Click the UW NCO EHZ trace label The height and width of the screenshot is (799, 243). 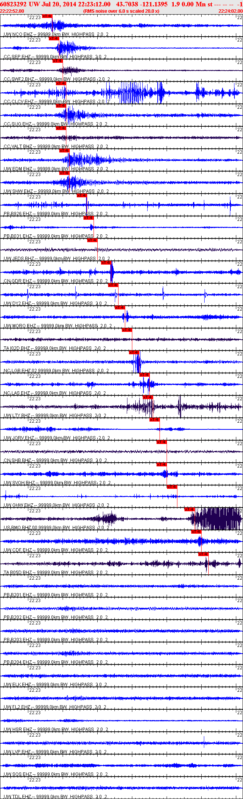click(x=56, y=34)
